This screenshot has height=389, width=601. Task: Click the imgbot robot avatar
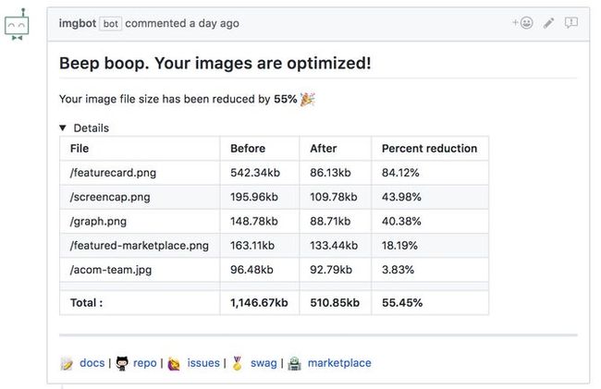(17, 27)
